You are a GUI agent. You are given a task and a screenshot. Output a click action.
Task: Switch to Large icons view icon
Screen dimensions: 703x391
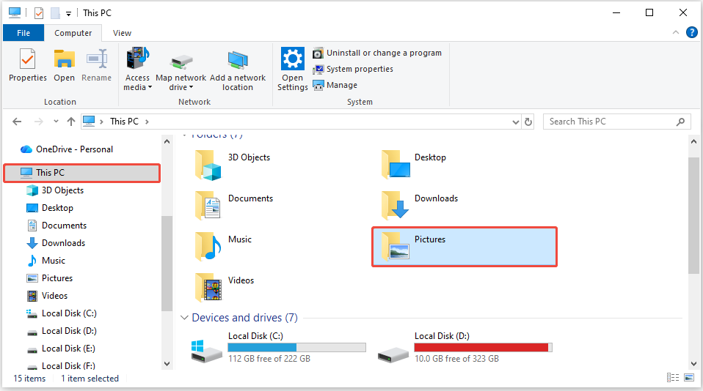(x=689, y=378)
